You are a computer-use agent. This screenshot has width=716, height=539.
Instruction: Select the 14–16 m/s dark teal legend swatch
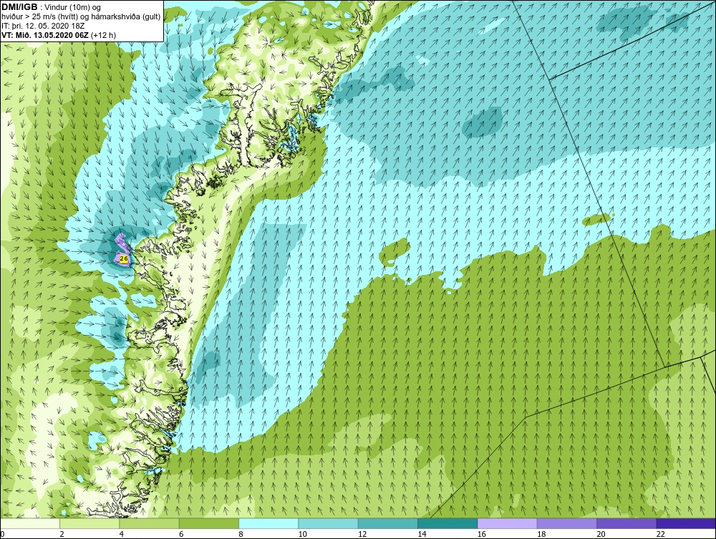coord(447,523)
